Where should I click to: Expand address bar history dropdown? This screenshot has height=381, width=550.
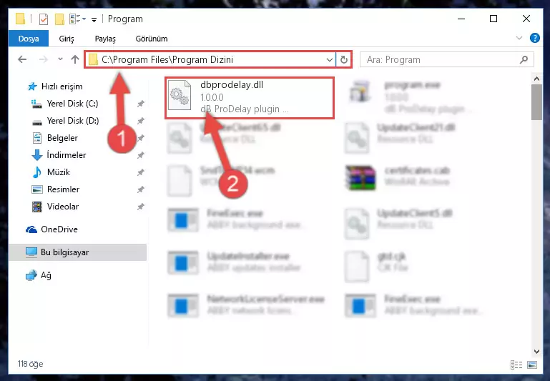[330, 60]
